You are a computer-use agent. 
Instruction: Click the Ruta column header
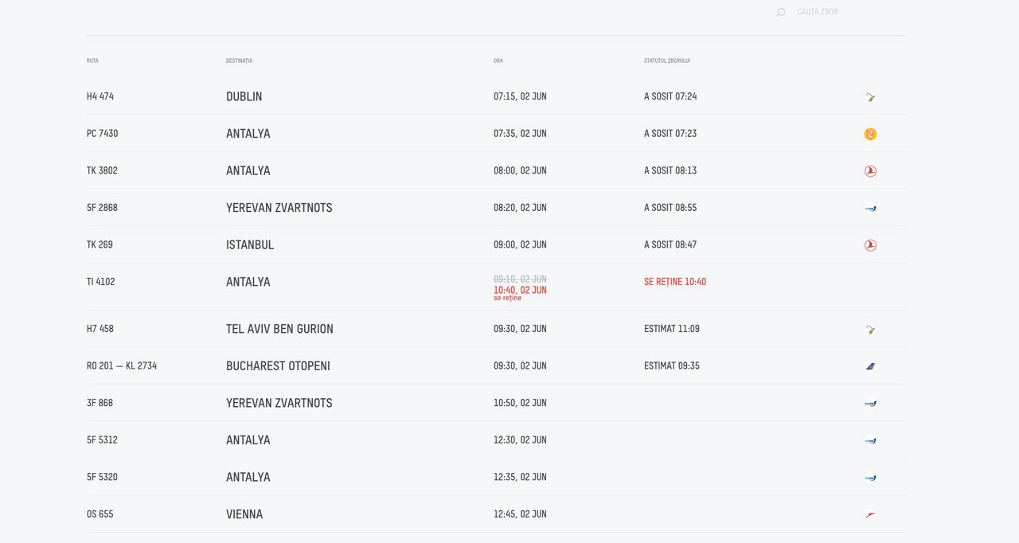point(92,61)
